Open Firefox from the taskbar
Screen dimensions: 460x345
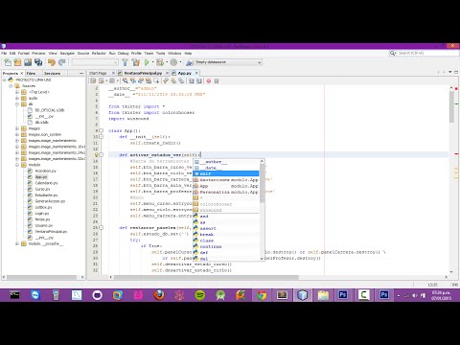click(x=159, y=295)
